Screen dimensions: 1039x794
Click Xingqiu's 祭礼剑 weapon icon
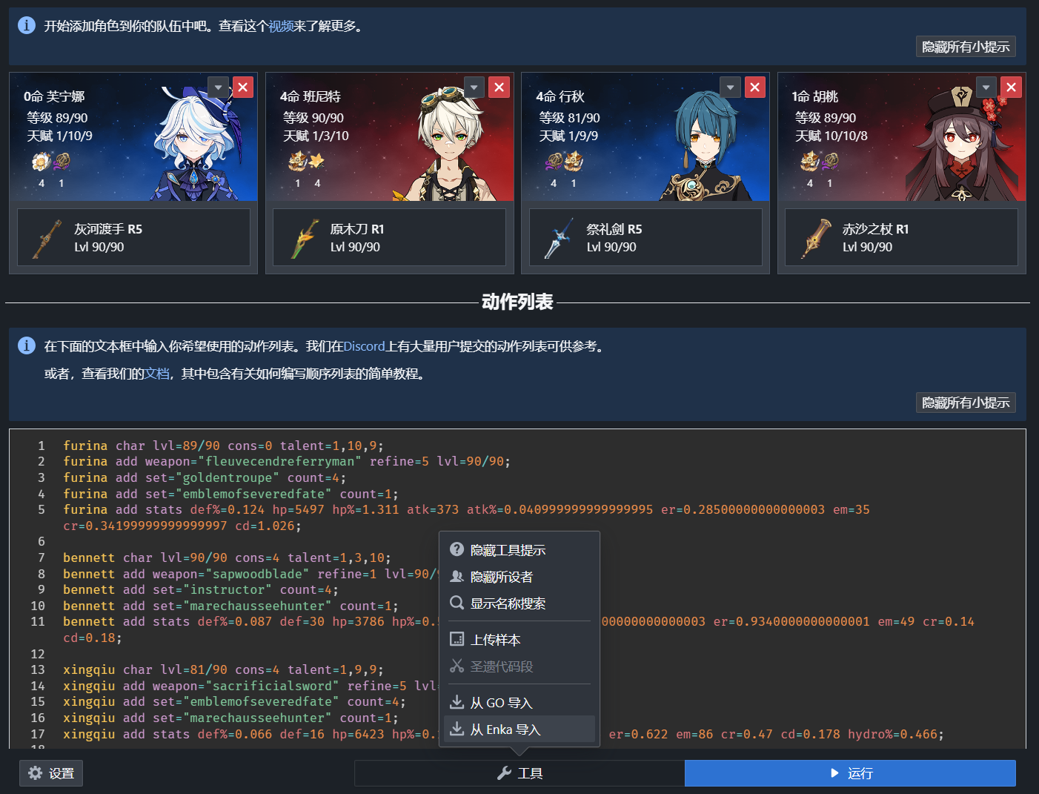click(x=557, y=236)
